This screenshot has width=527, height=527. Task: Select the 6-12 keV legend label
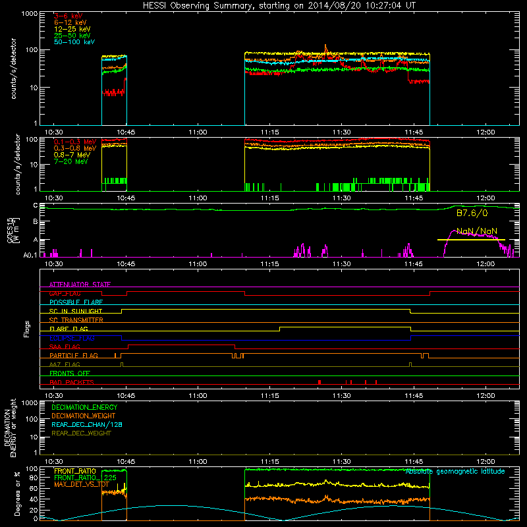(x=70, y=22)
